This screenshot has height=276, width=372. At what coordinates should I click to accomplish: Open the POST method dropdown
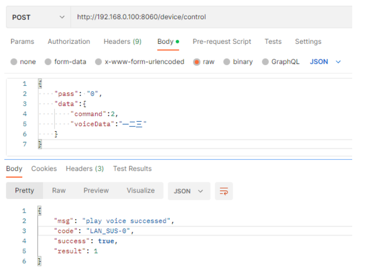38,17
